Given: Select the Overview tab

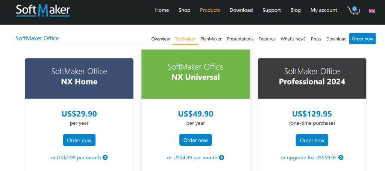Looking at the screenshot, I should pyautogui.click(x=161, y=39).
